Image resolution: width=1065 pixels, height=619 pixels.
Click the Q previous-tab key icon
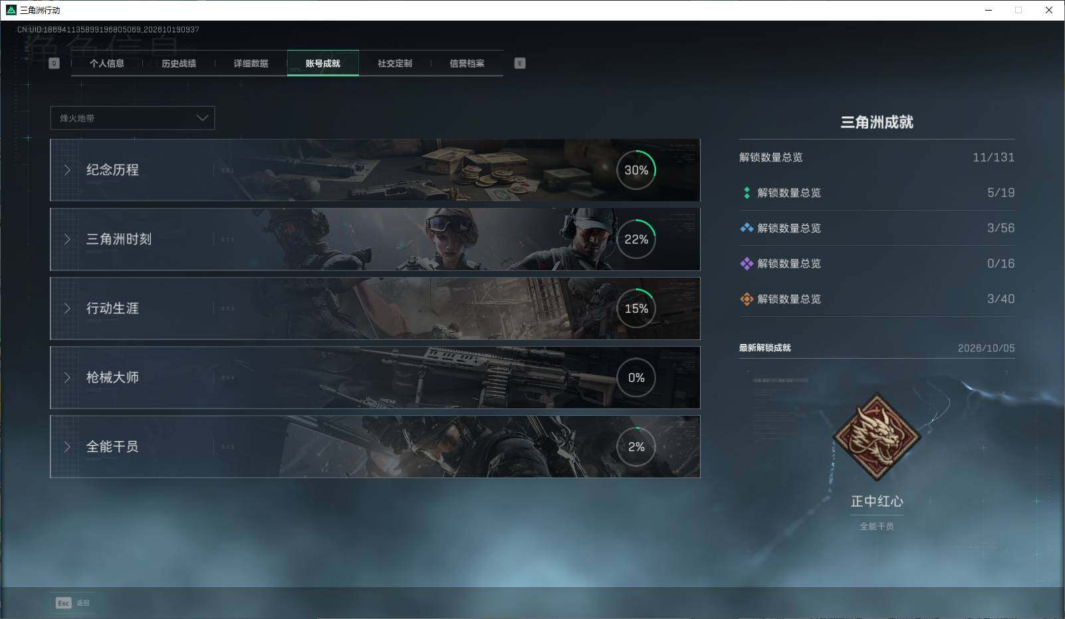coord(55,63)
